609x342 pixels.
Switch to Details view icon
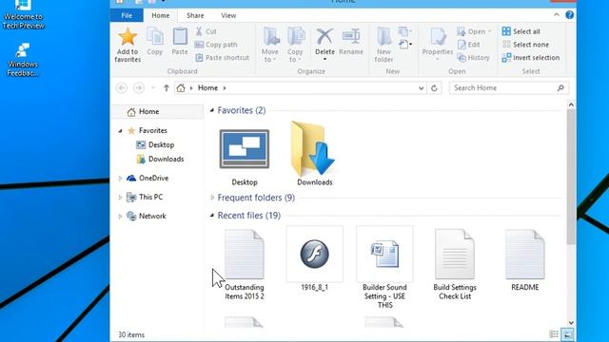[554, 334]
